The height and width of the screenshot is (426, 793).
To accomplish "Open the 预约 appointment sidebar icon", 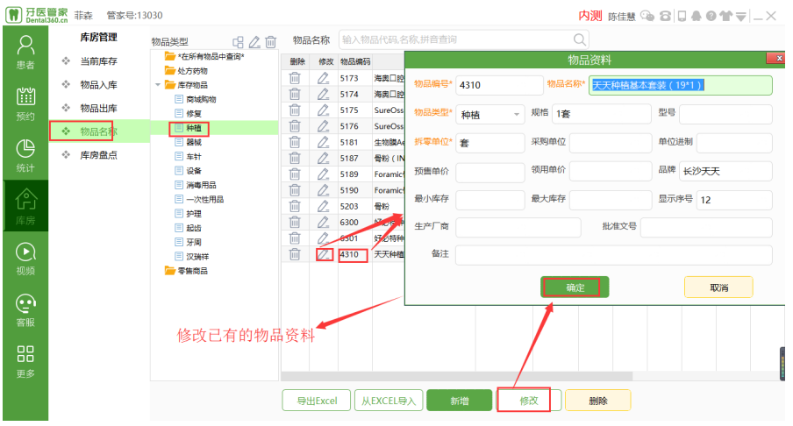I will (25, 104).
